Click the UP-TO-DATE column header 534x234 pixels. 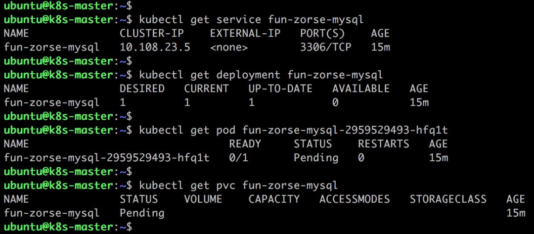pyautogui.click(x=280, y=89)
